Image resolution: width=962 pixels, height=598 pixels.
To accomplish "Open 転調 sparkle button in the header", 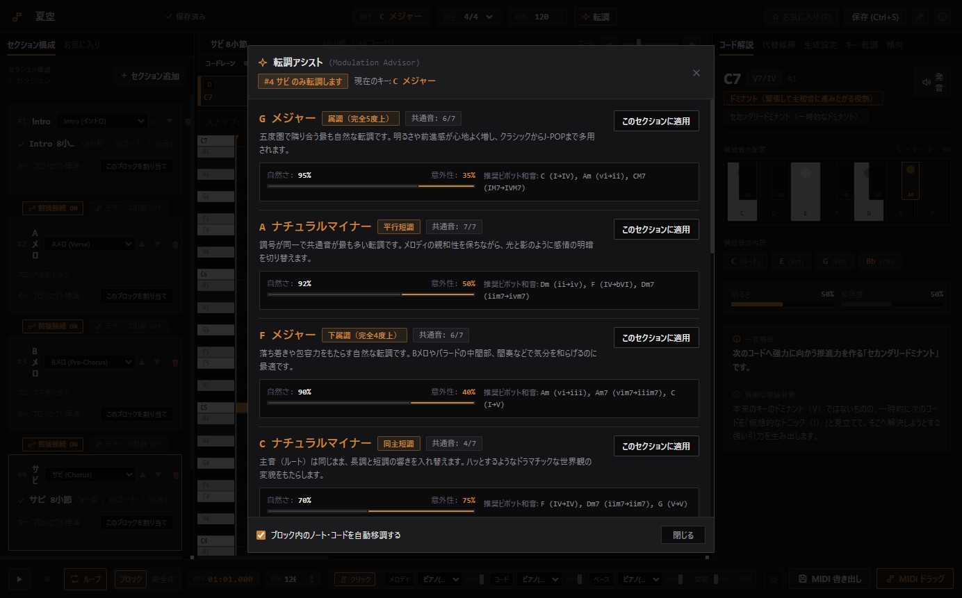I will (x=596, y=17).
